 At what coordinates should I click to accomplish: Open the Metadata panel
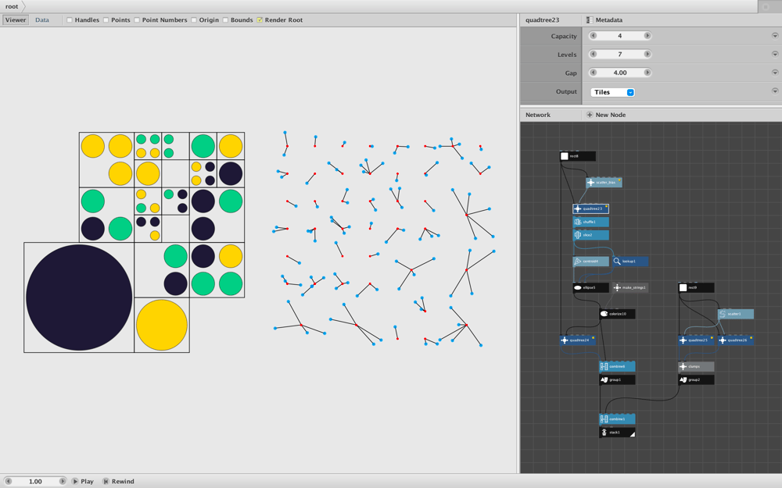click(604, 20)
